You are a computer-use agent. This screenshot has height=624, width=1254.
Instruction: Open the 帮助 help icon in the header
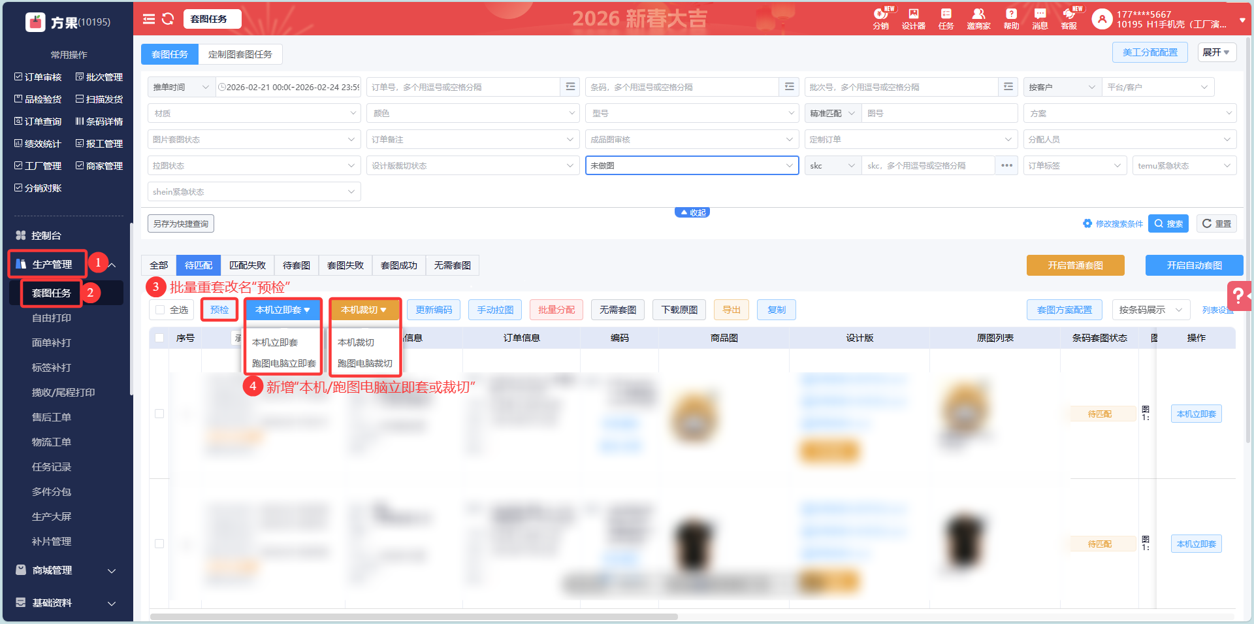[1011, 19]
